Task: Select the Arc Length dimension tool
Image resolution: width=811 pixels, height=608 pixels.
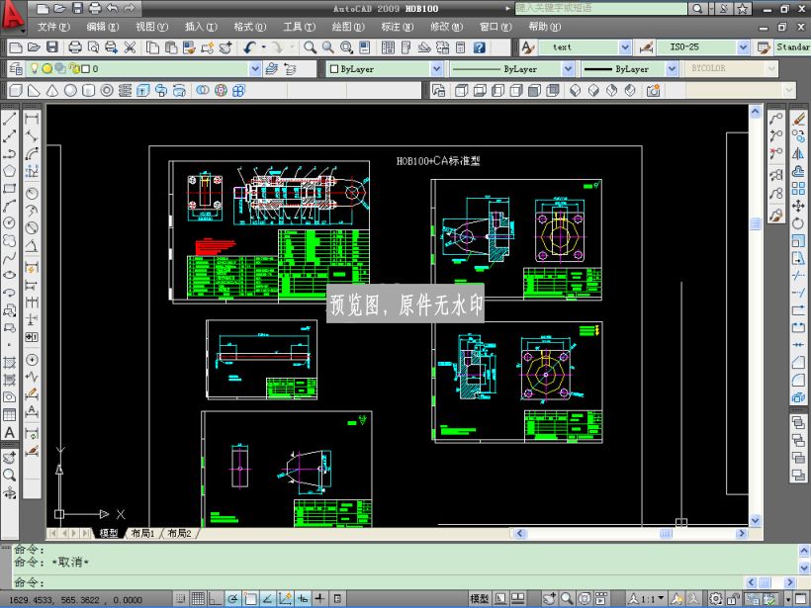Action: (x=32, y=153)
